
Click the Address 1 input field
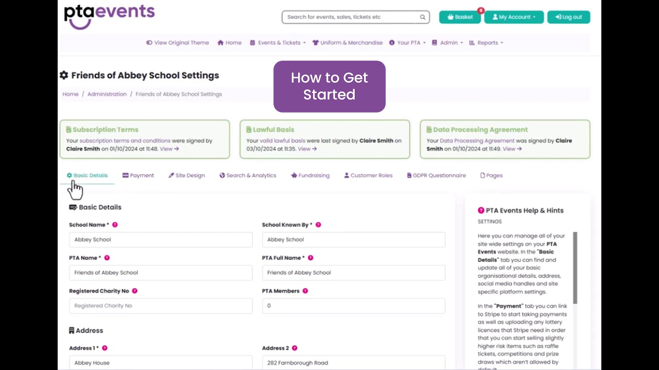161,362
